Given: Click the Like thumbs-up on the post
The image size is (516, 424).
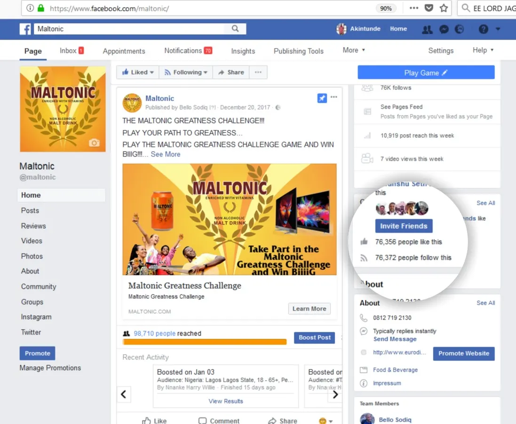Looking at the screenshot, I should click(x=146, y=421).
